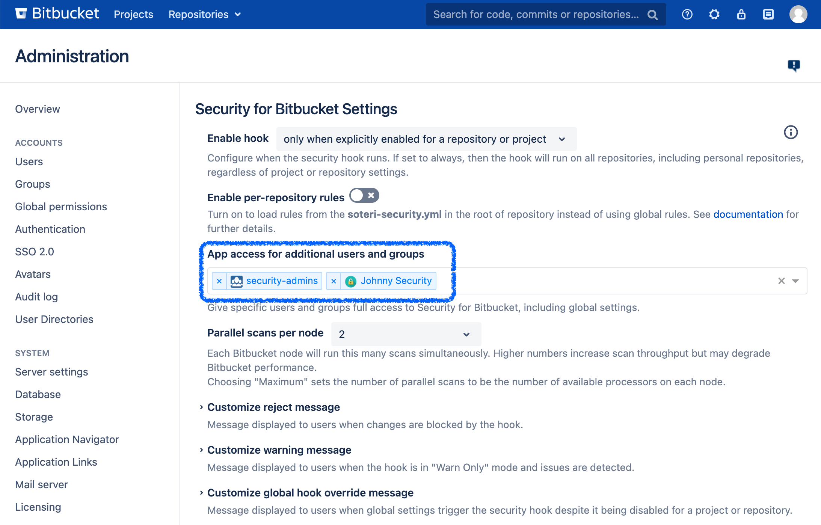This screenshot has height=525, width=821.
Task: Click the Bitbucket help icon
Action: (687, 14)
